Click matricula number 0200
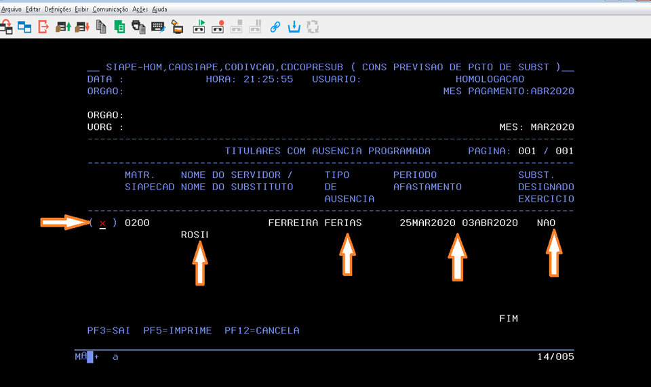The image size is (651, 387). (x=137, y=223)
